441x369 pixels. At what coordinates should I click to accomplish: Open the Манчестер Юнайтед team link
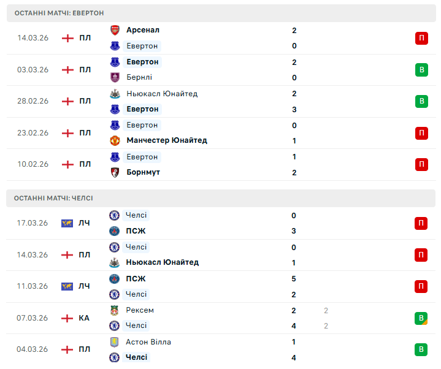pos(166,140)
